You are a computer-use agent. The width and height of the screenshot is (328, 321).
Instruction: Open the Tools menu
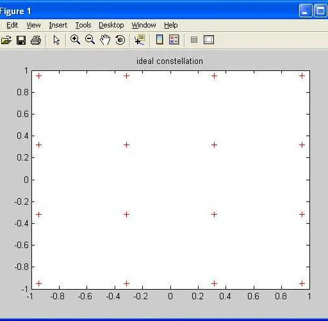tap(83, 25)
